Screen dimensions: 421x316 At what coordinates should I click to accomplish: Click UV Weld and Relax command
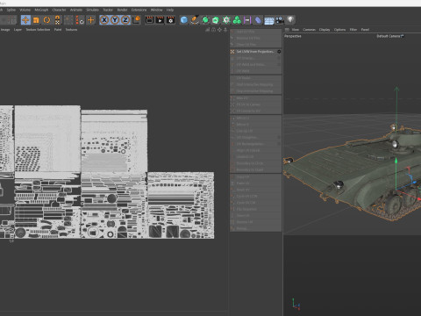tap(255, 64)
